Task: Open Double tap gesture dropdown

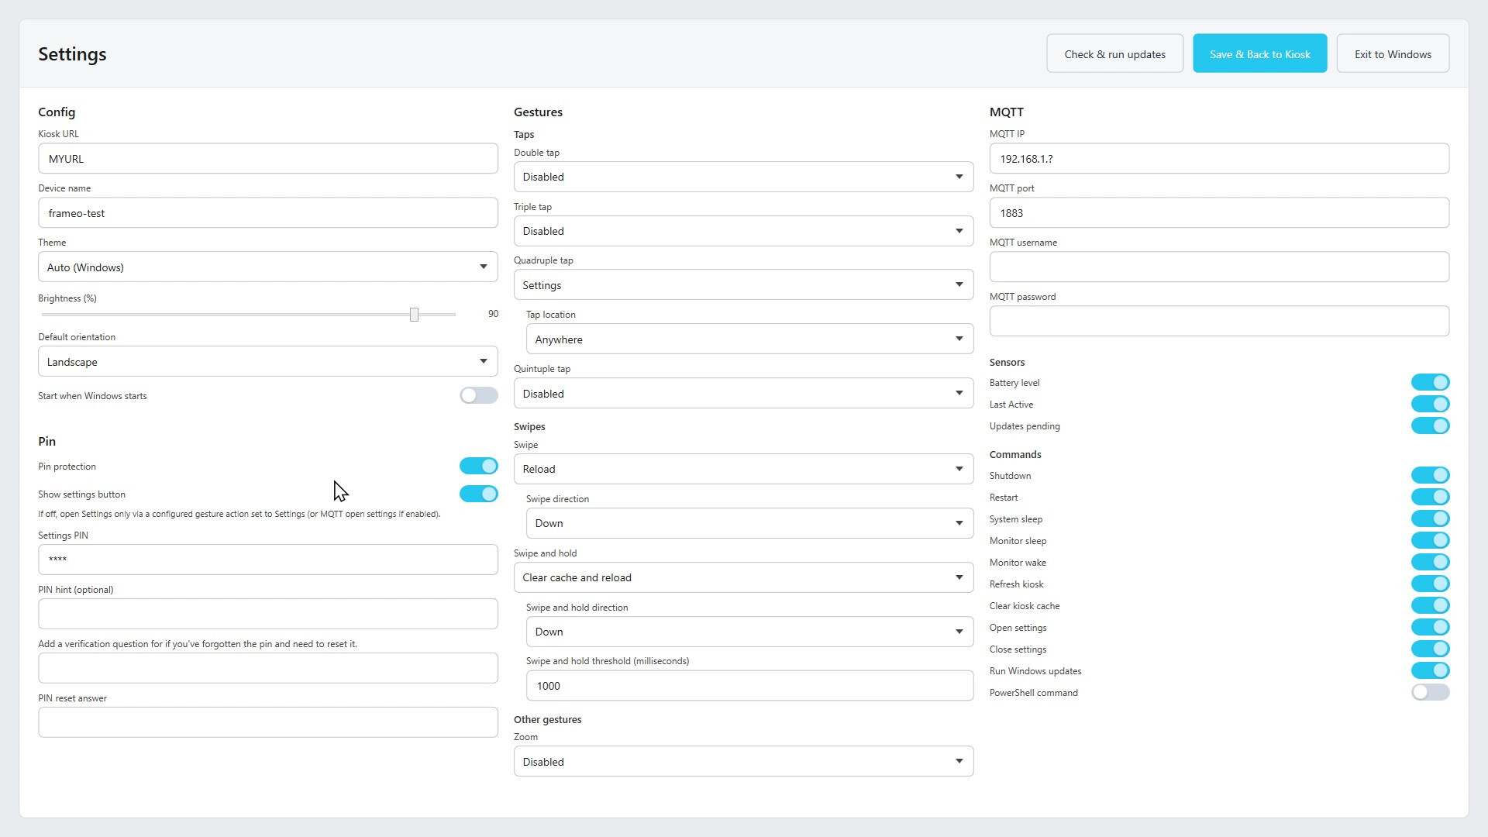Action: coord(742,177)
